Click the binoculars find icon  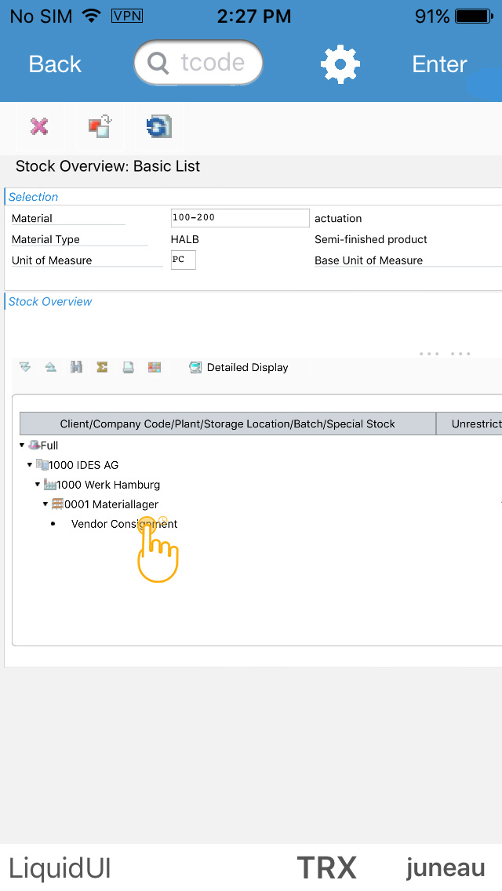point(76,367)
